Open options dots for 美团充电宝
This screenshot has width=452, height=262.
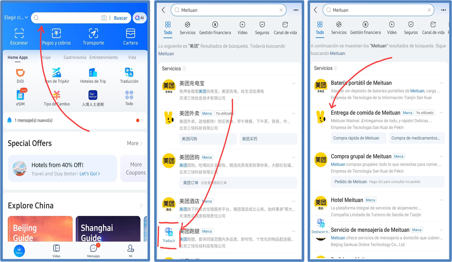[x=294, y=83]
